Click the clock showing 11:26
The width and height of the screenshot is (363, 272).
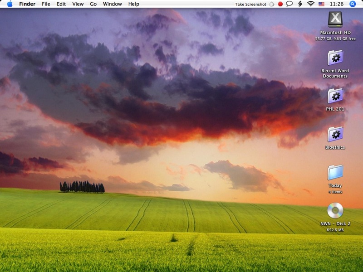coord(337,4)
